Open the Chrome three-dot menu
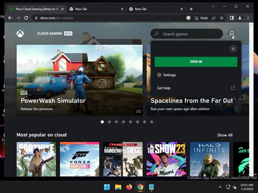Viewport: 258px width, 193px height. point(248,18)
